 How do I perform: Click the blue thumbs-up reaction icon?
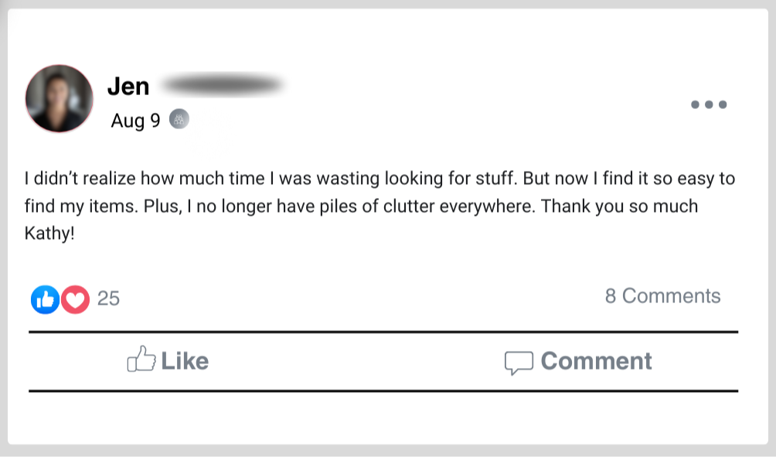click(45, 299)
